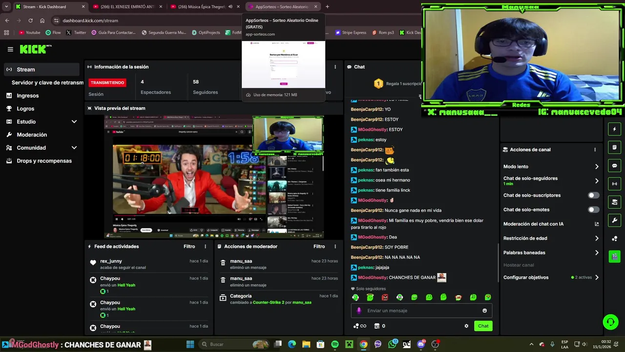The height and width of the screenshot is (352, 625).
Task: Switch to AppSorteos browser tab
Action: point(282,7)
